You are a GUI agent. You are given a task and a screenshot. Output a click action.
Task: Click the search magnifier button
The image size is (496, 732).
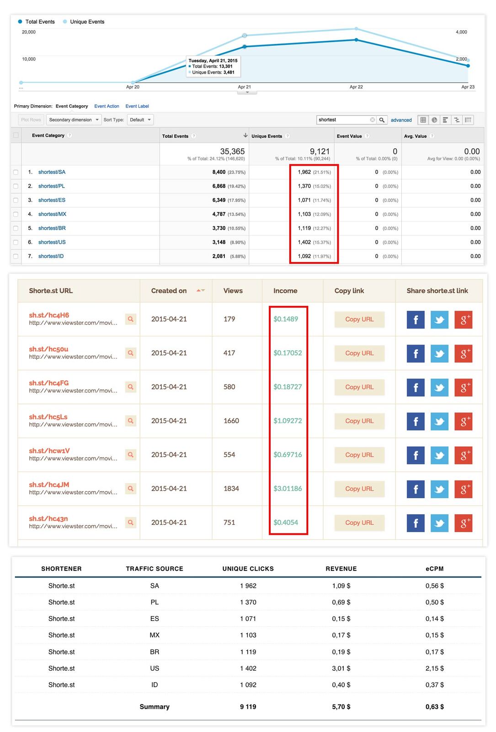[x=382, y=120]
